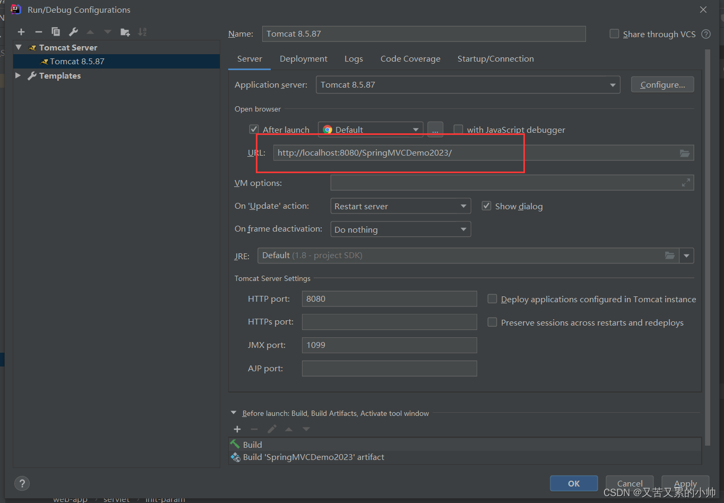Move the before launch task down
Screen dimensions: 724x503
306,429
